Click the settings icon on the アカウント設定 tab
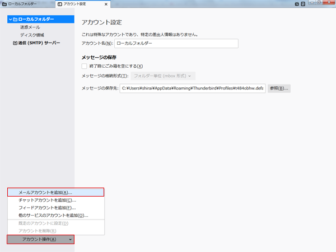Screen dimensions: 336x252 pos(60,4)
